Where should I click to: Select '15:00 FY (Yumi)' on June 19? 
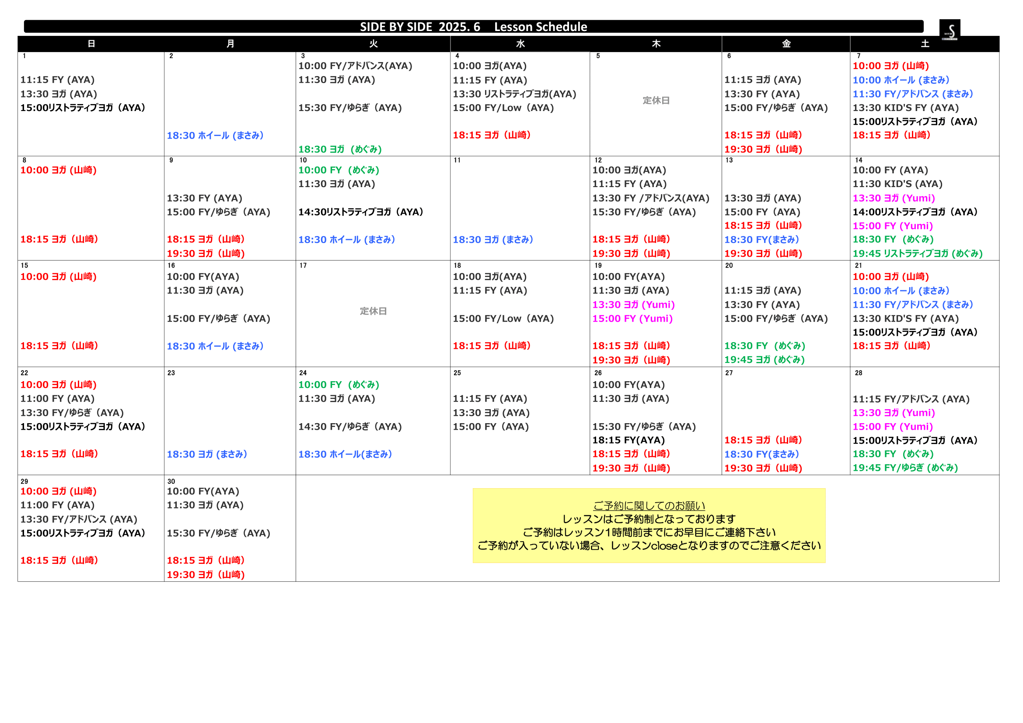(x=632, y=318)
